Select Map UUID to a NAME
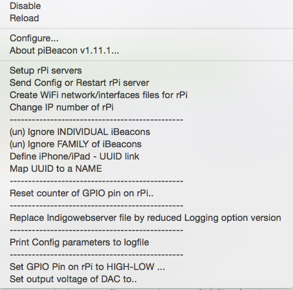Image resolution: width=293 pixels, height=290 pixels. tap(56, 169)
